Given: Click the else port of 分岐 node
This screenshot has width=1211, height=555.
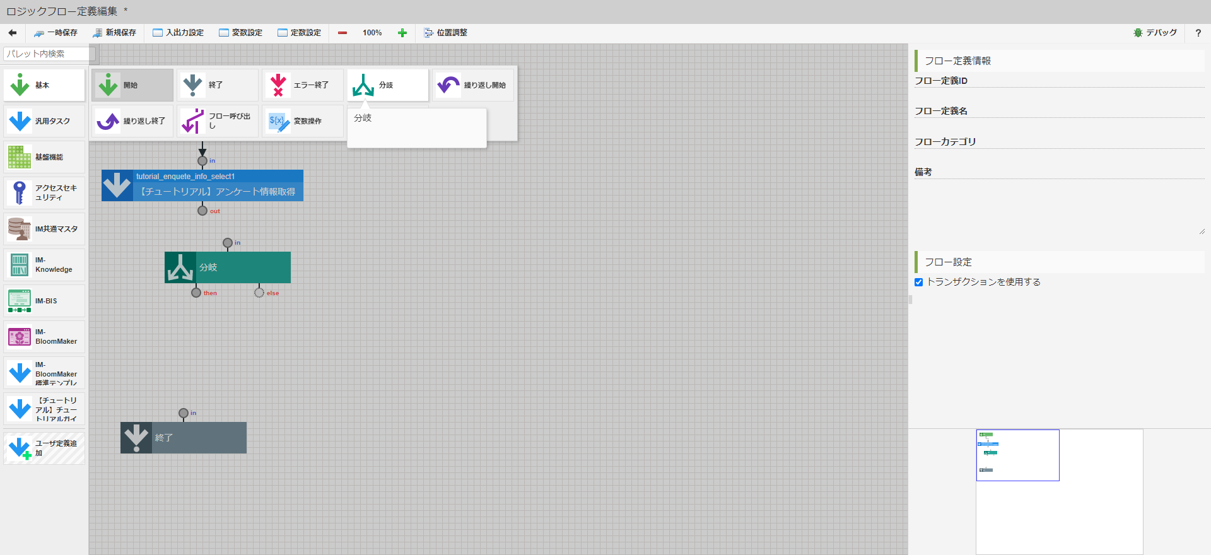Looking at the screenshot, I should 259,293.
